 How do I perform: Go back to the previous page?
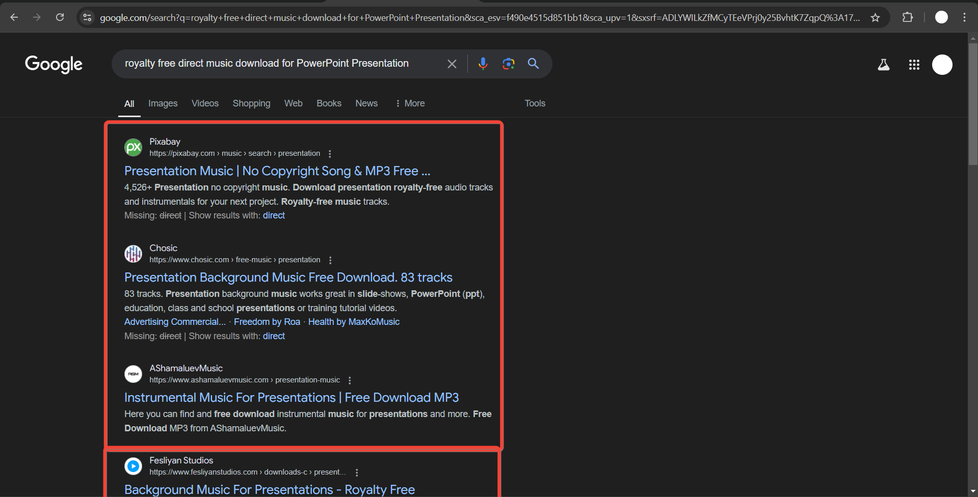[x=14, y=17]
